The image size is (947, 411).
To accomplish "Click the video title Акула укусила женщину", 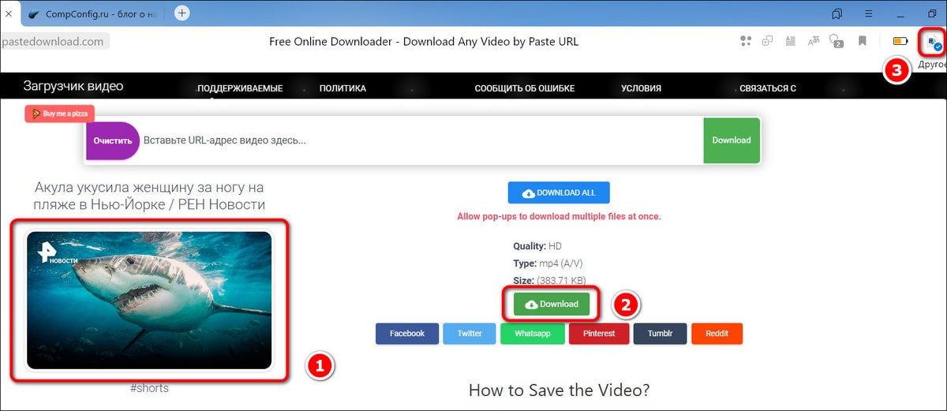I will (149, 196).
